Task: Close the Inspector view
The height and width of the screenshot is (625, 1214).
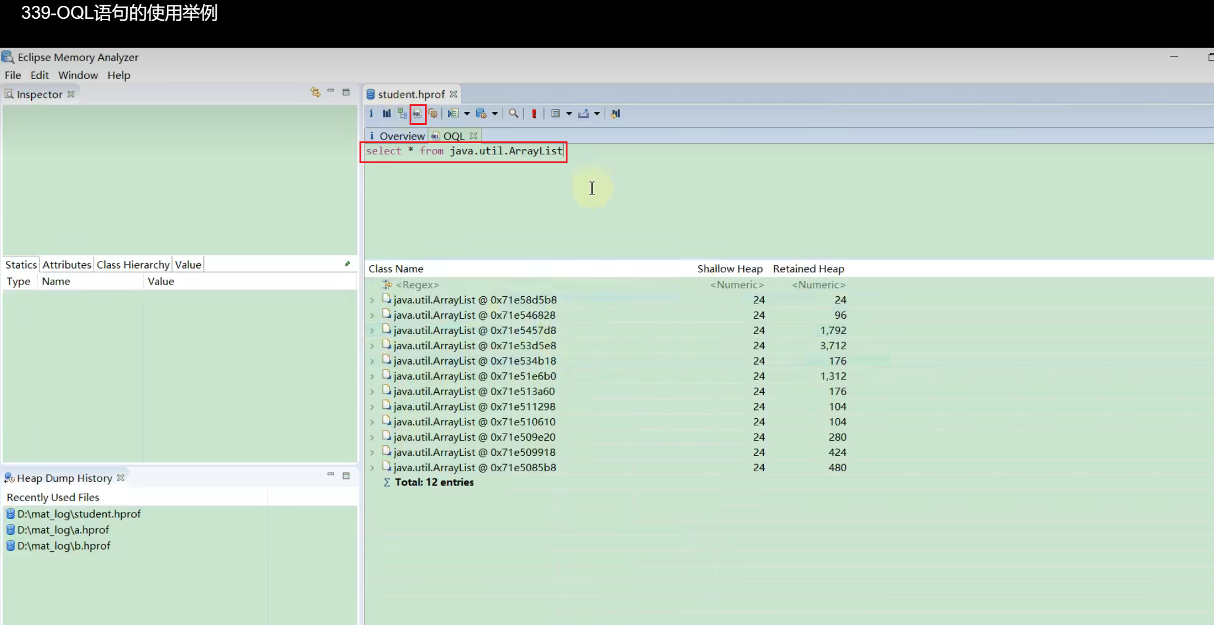Action: click(x=71, y=94)
